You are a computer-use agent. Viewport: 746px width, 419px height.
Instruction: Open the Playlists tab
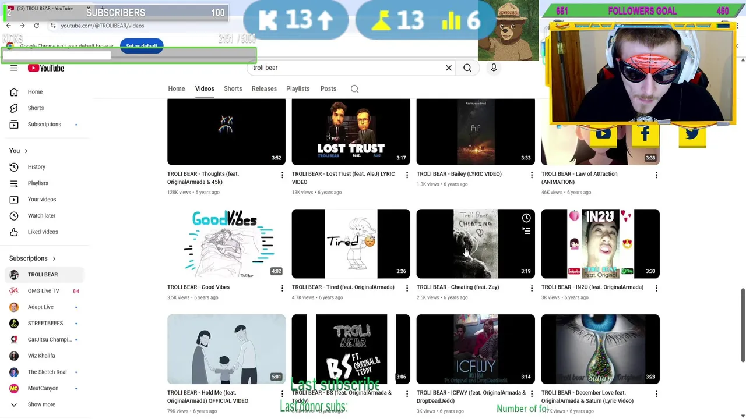click(x=298, y=89)
